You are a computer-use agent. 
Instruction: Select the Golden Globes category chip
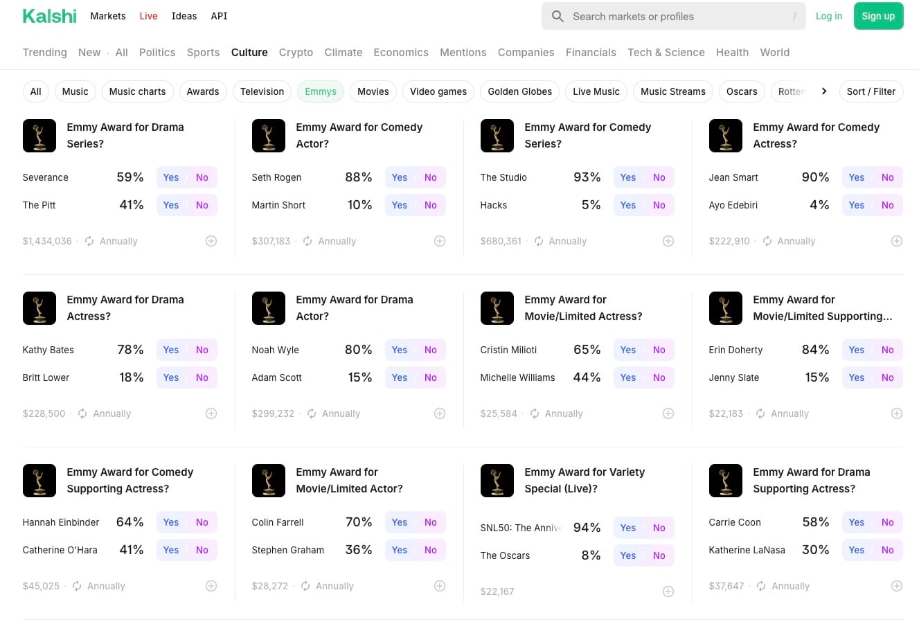[x=519, y=91]
